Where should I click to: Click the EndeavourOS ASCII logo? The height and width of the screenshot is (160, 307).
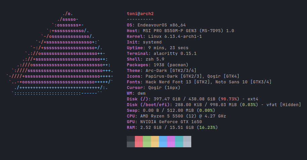pos(60,53)
